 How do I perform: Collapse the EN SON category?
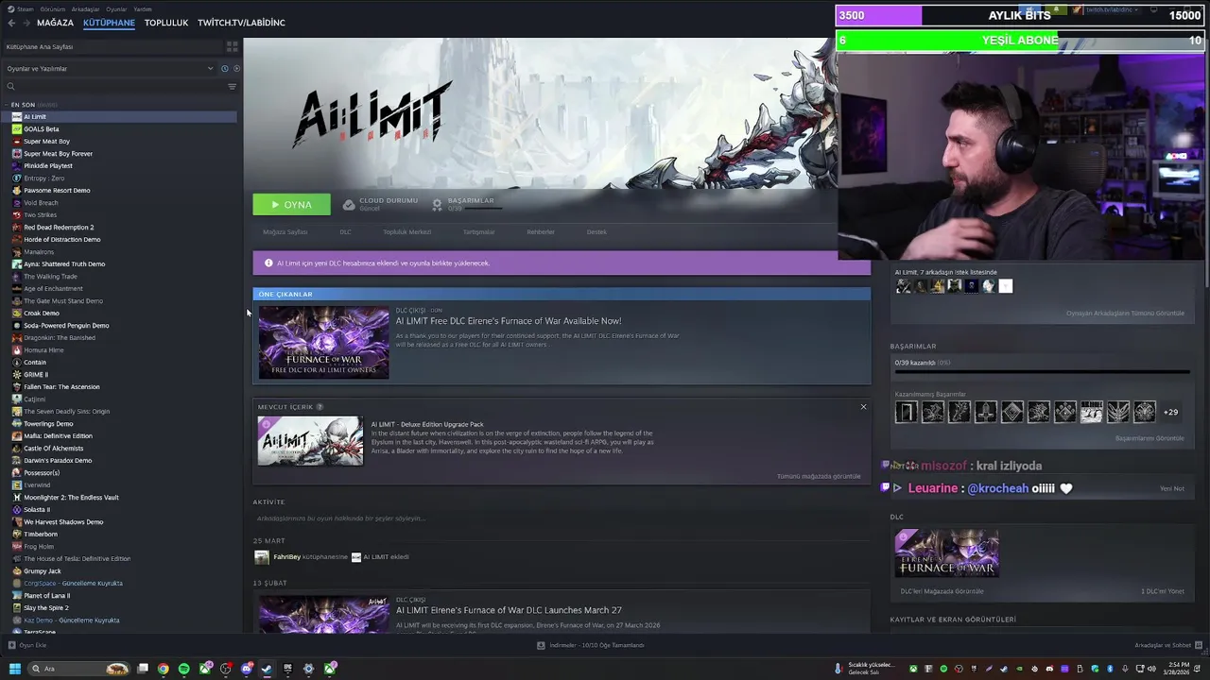[8, 105]
